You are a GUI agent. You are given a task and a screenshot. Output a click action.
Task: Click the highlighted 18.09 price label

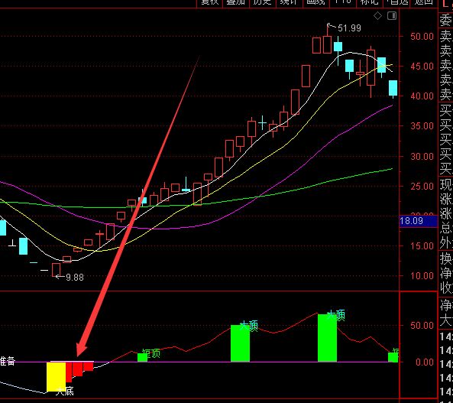[418, 221]
